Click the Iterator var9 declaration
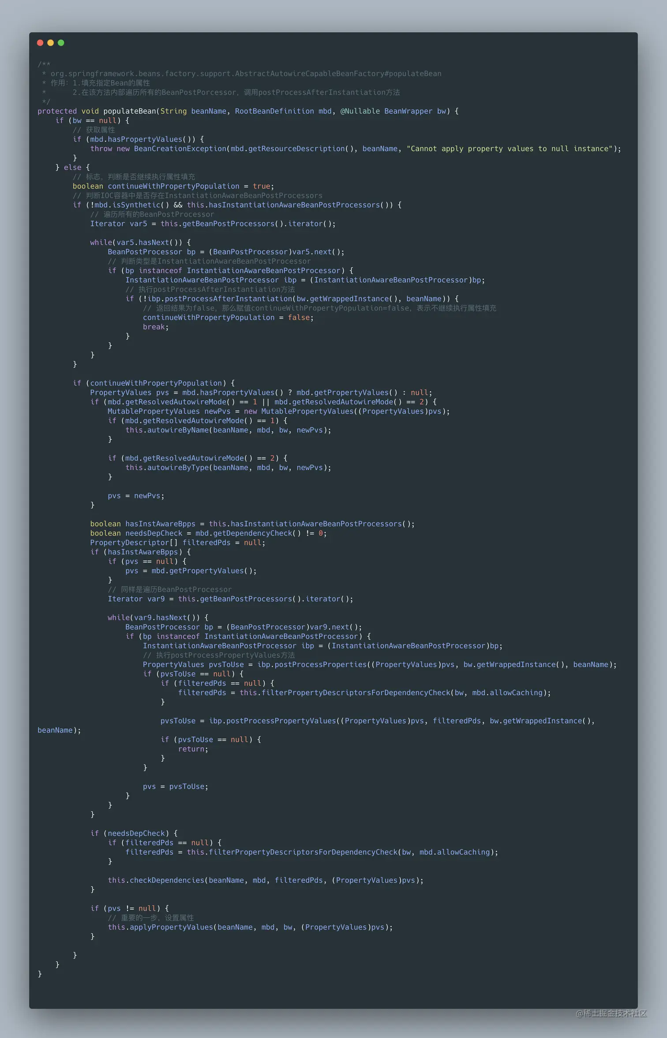This screenshot has height=1038, width=667. tap(136, 599)
